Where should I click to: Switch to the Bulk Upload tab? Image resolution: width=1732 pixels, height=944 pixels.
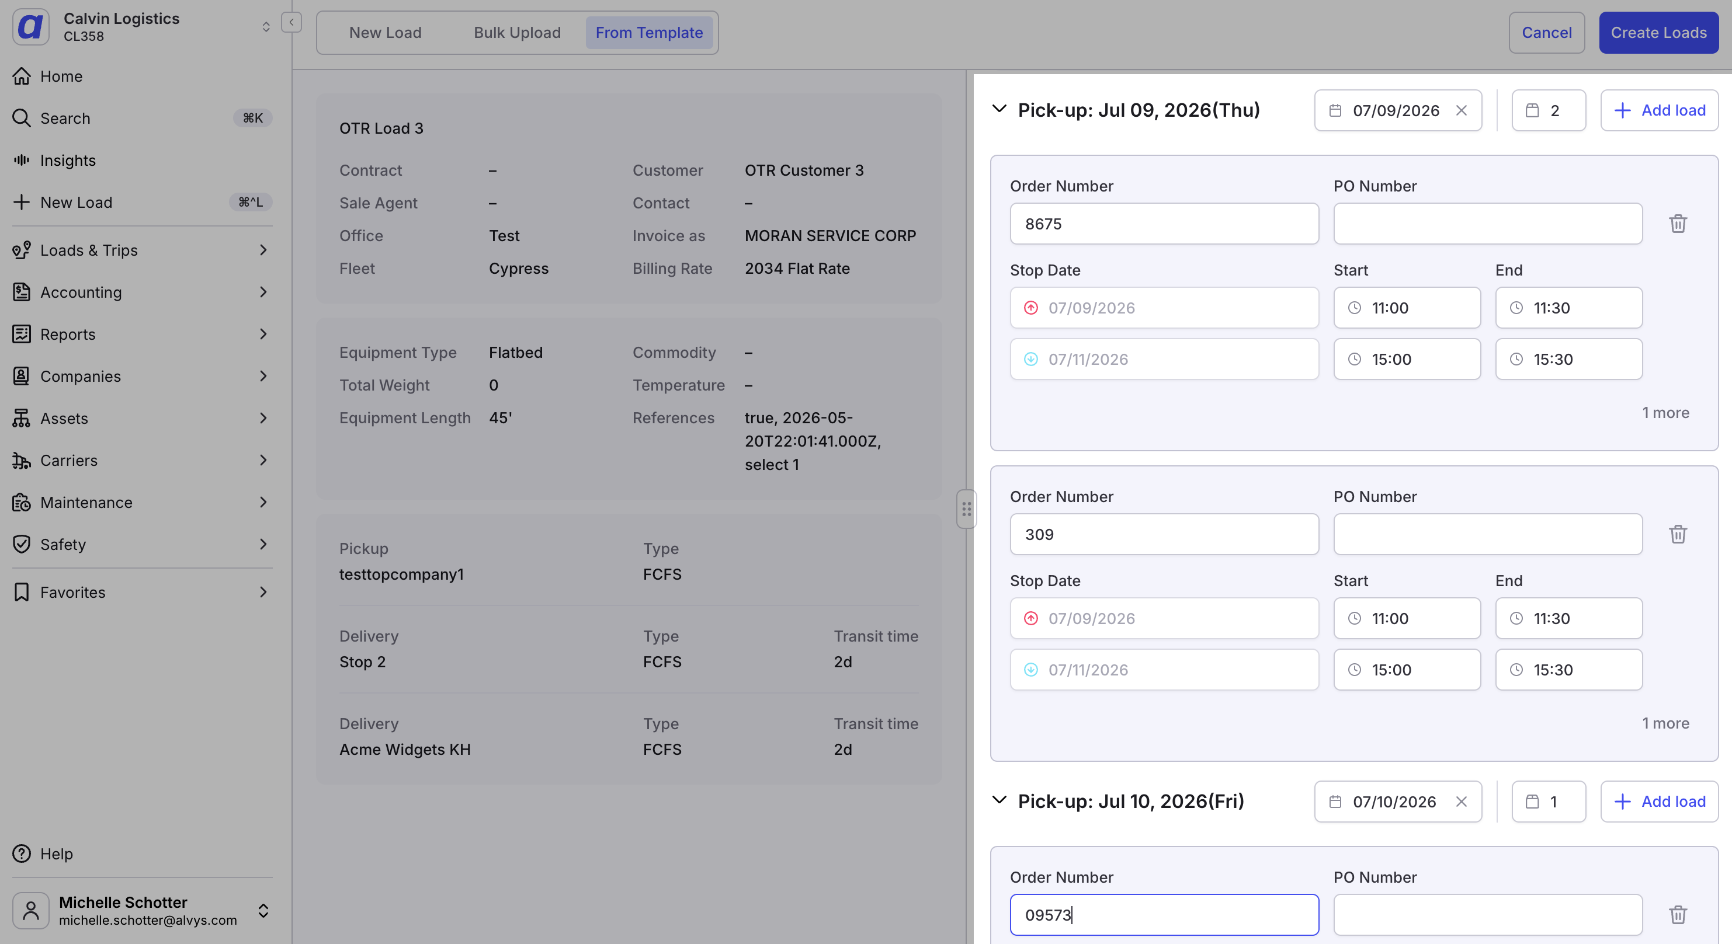(517, 32)
